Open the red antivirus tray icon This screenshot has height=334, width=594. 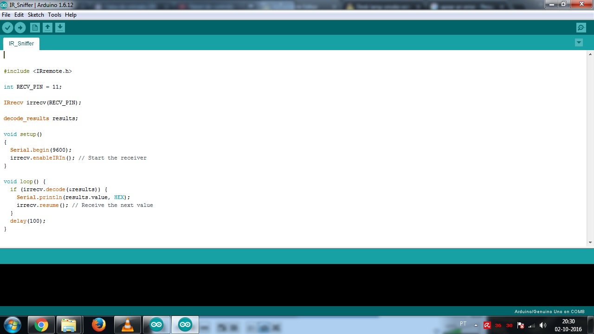[487, 325]
